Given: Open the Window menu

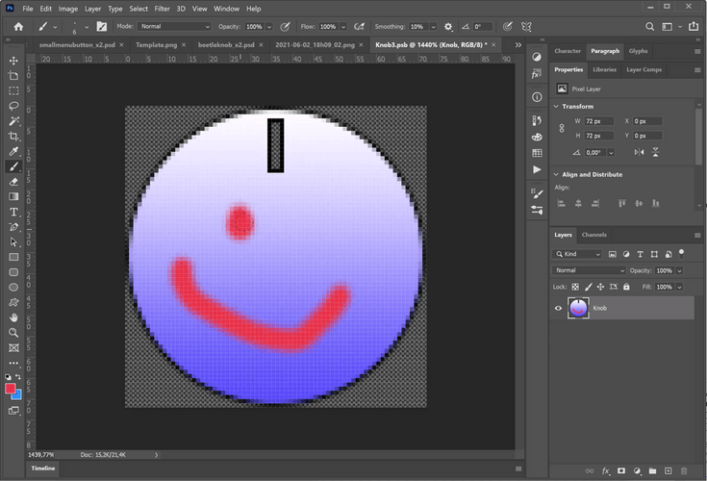Looking at the screenshot, I should click(226, 9).
